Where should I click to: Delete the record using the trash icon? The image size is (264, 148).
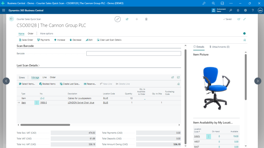(x=146, y=19)
